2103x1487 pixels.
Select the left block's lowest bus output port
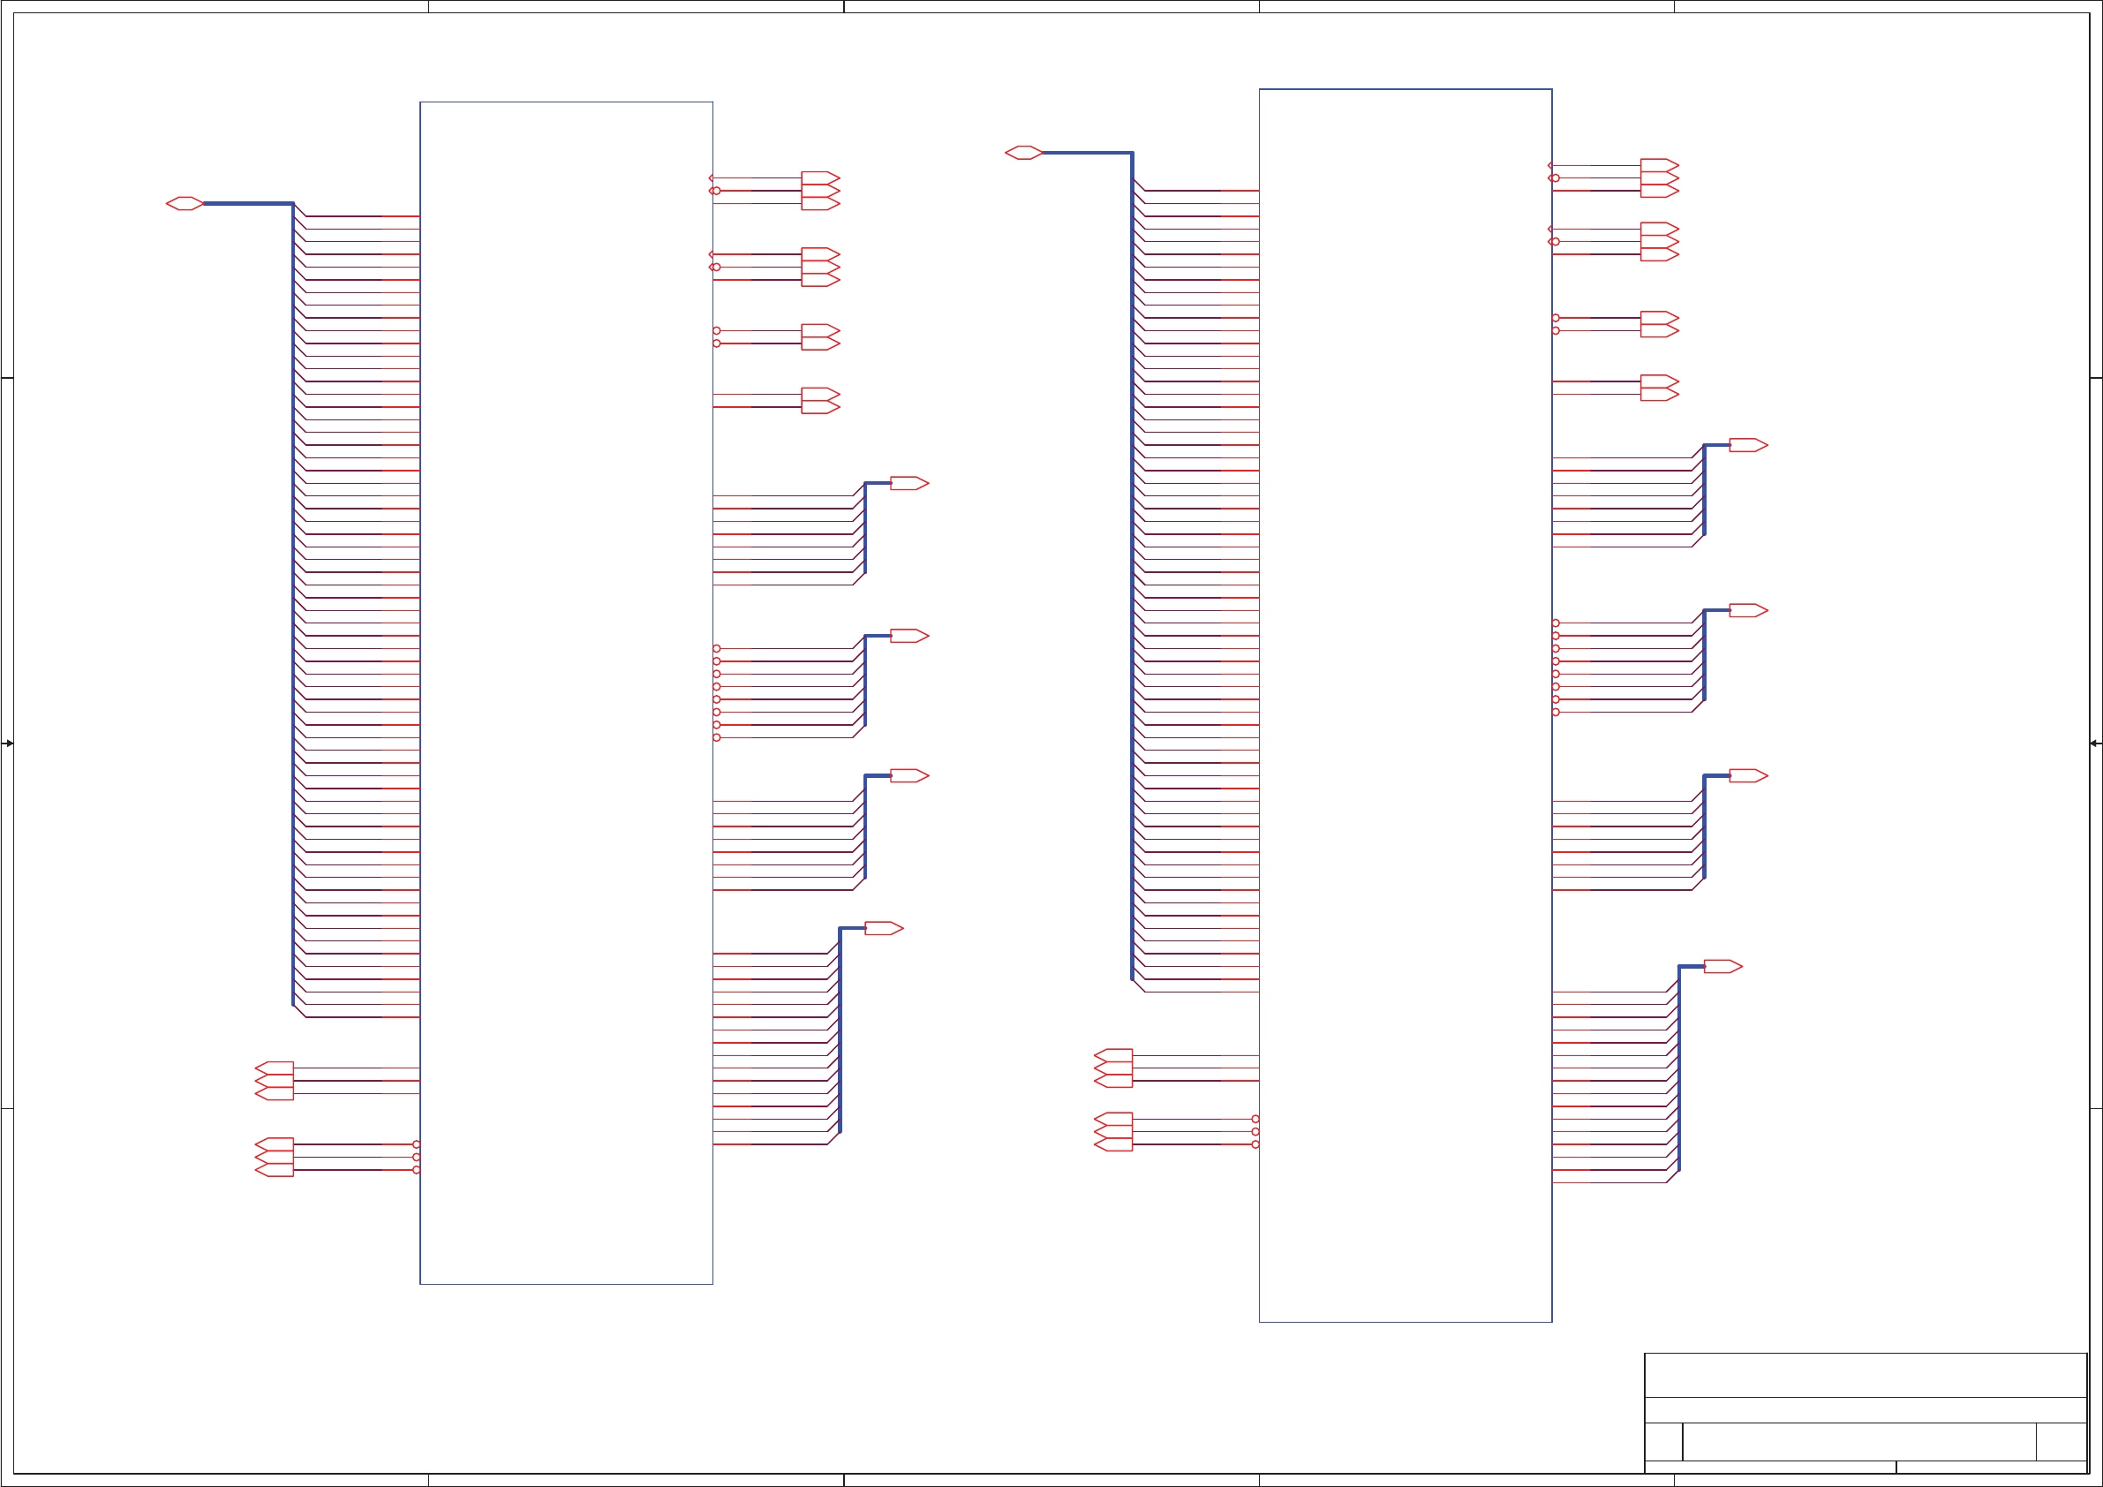point(883,928)
